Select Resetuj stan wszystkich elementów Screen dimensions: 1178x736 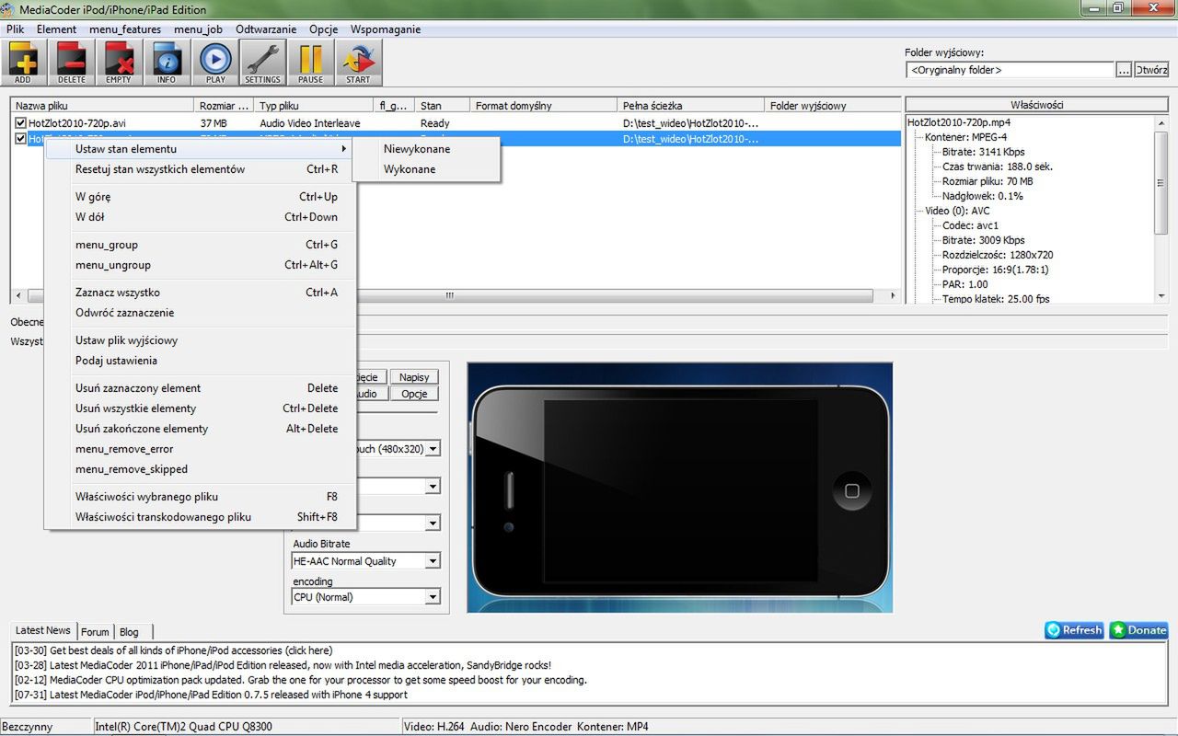199,169
